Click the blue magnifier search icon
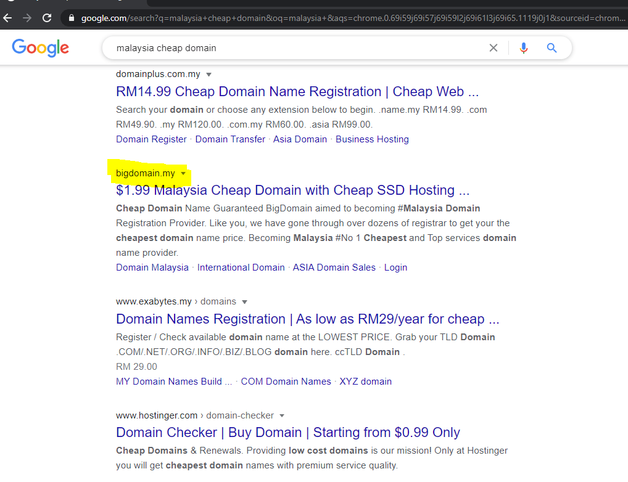This screenshot has width=628, height=482. [x=551, y=47]
